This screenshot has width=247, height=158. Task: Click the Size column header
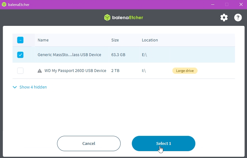(x=115, y=40)
